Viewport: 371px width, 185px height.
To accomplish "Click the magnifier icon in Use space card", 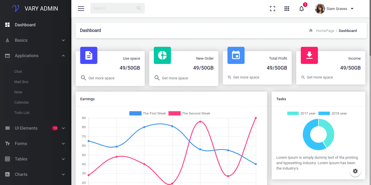I will point(83,78).
